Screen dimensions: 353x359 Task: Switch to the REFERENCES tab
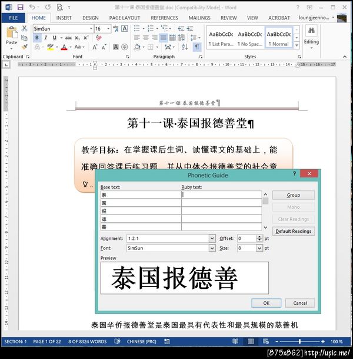(164, 18)
